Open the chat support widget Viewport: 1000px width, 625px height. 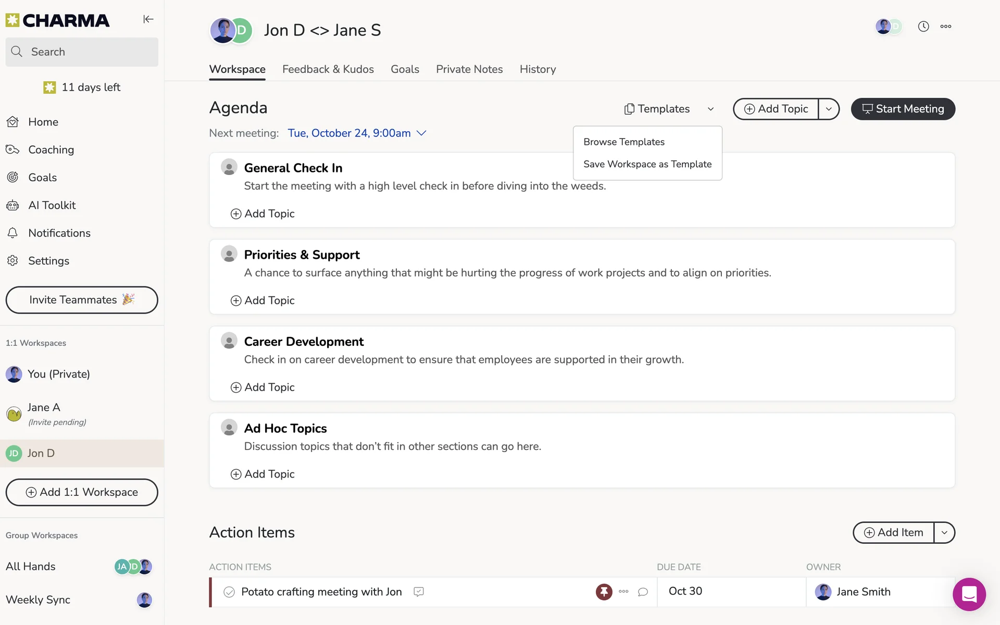coord(969,594)
